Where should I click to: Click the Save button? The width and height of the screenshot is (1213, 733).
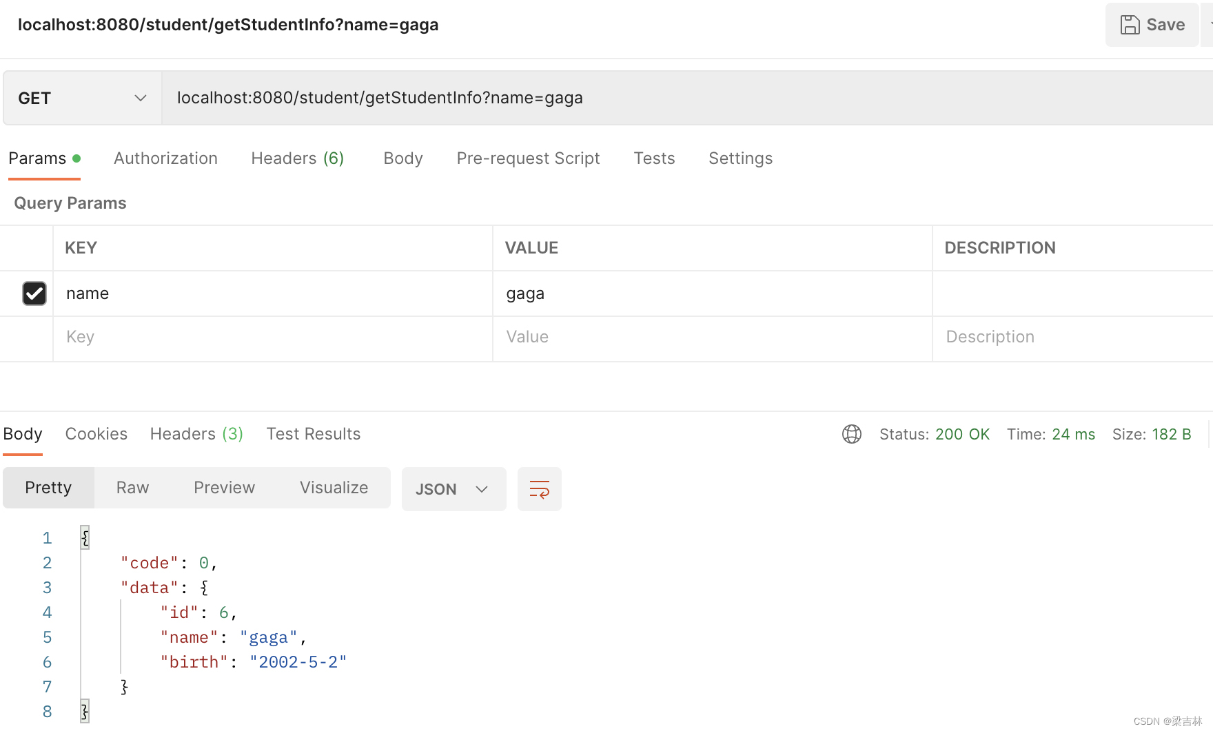pos(1152,25)
